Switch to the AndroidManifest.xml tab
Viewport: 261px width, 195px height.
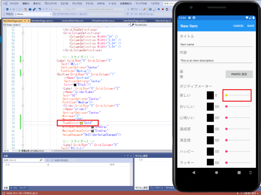coord(72,20)
